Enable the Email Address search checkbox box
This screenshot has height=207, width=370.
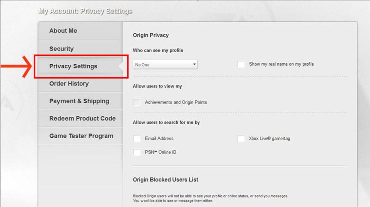tap(137, 139)
